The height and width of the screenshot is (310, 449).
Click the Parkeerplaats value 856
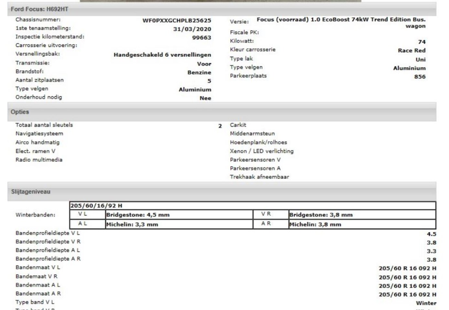click(x=420, y=77)
